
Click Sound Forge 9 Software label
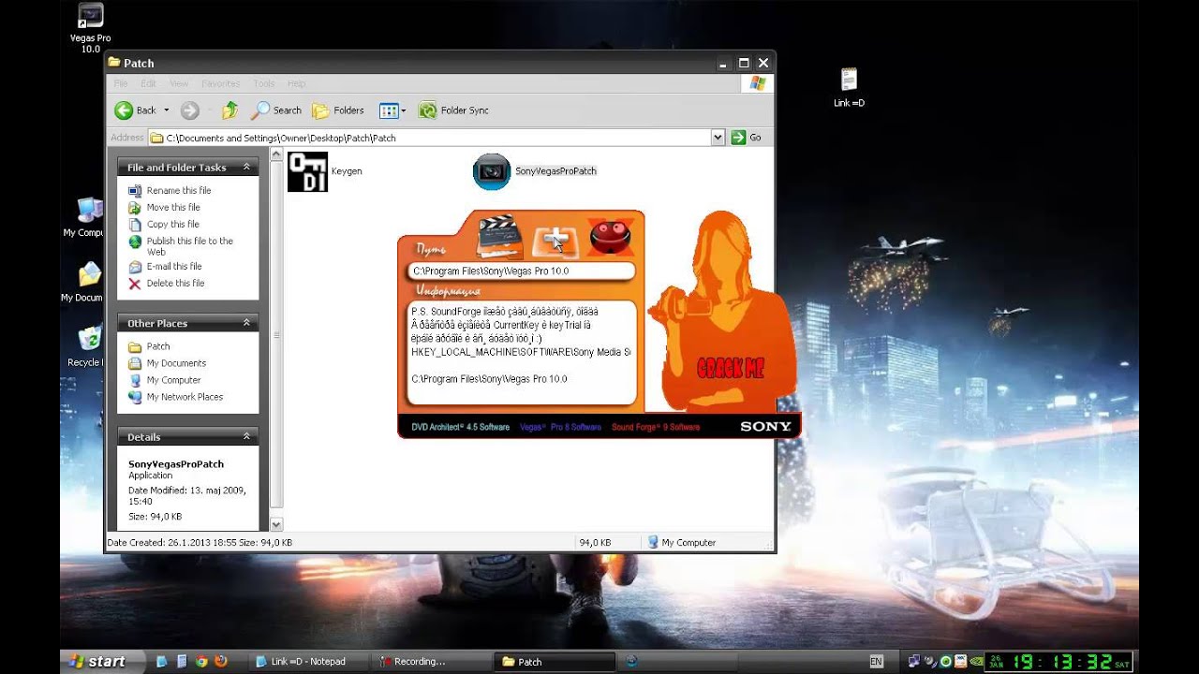(x=656, y=427)
